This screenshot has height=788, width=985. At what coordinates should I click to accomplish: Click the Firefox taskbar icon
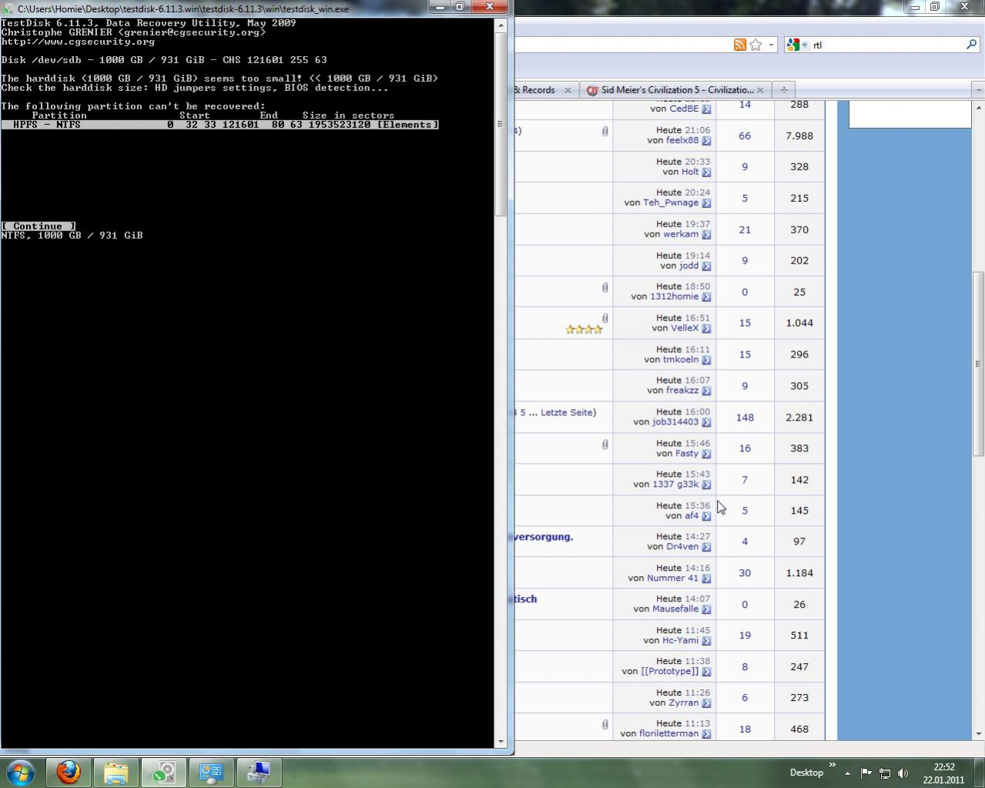(x=69, y=772)
